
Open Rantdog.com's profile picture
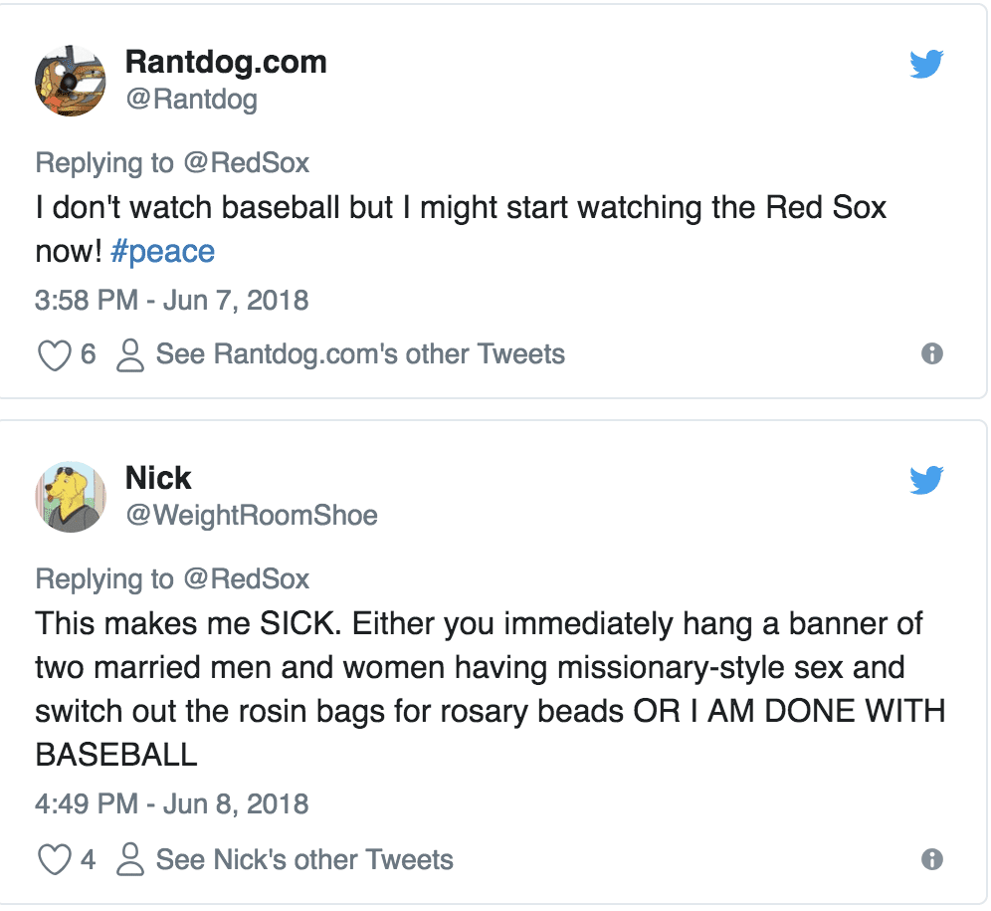point(71,81)
